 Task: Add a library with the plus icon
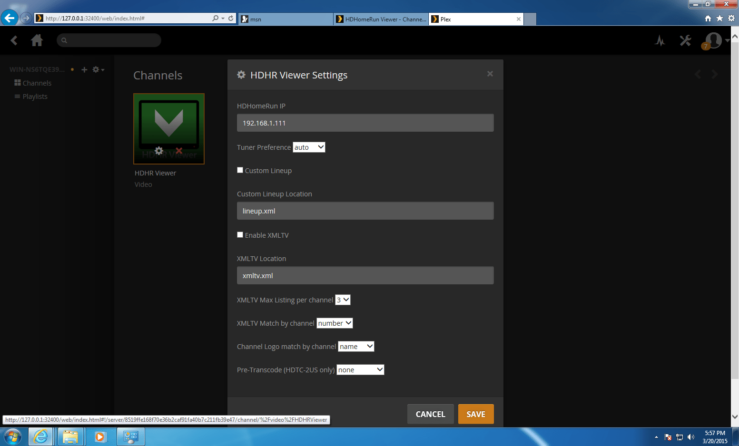tap(84, 69)
